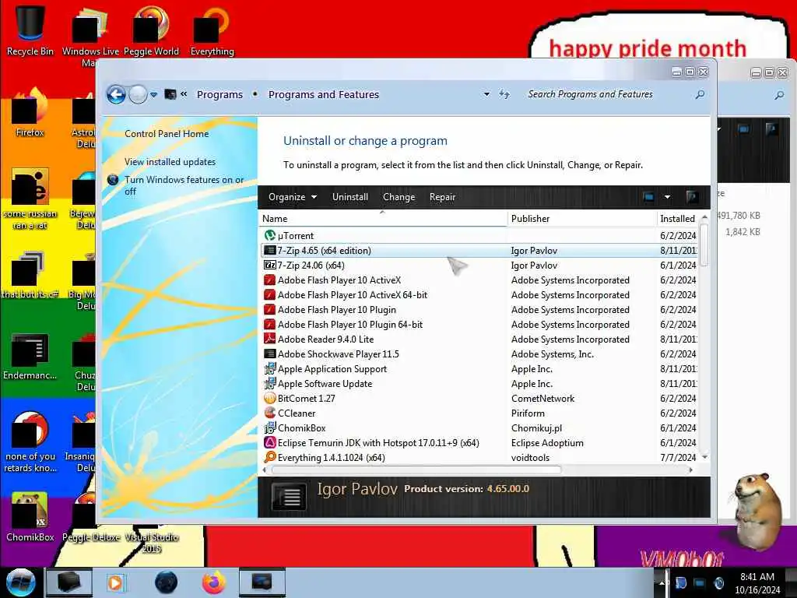797x598 pixels.
Task: Click the search magnifier in Programs and Features
Action: 700,94
